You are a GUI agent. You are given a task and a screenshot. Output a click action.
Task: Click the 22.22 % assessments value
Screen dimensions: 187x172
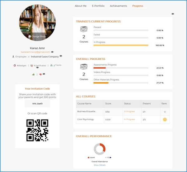click(x=160, y=68)
